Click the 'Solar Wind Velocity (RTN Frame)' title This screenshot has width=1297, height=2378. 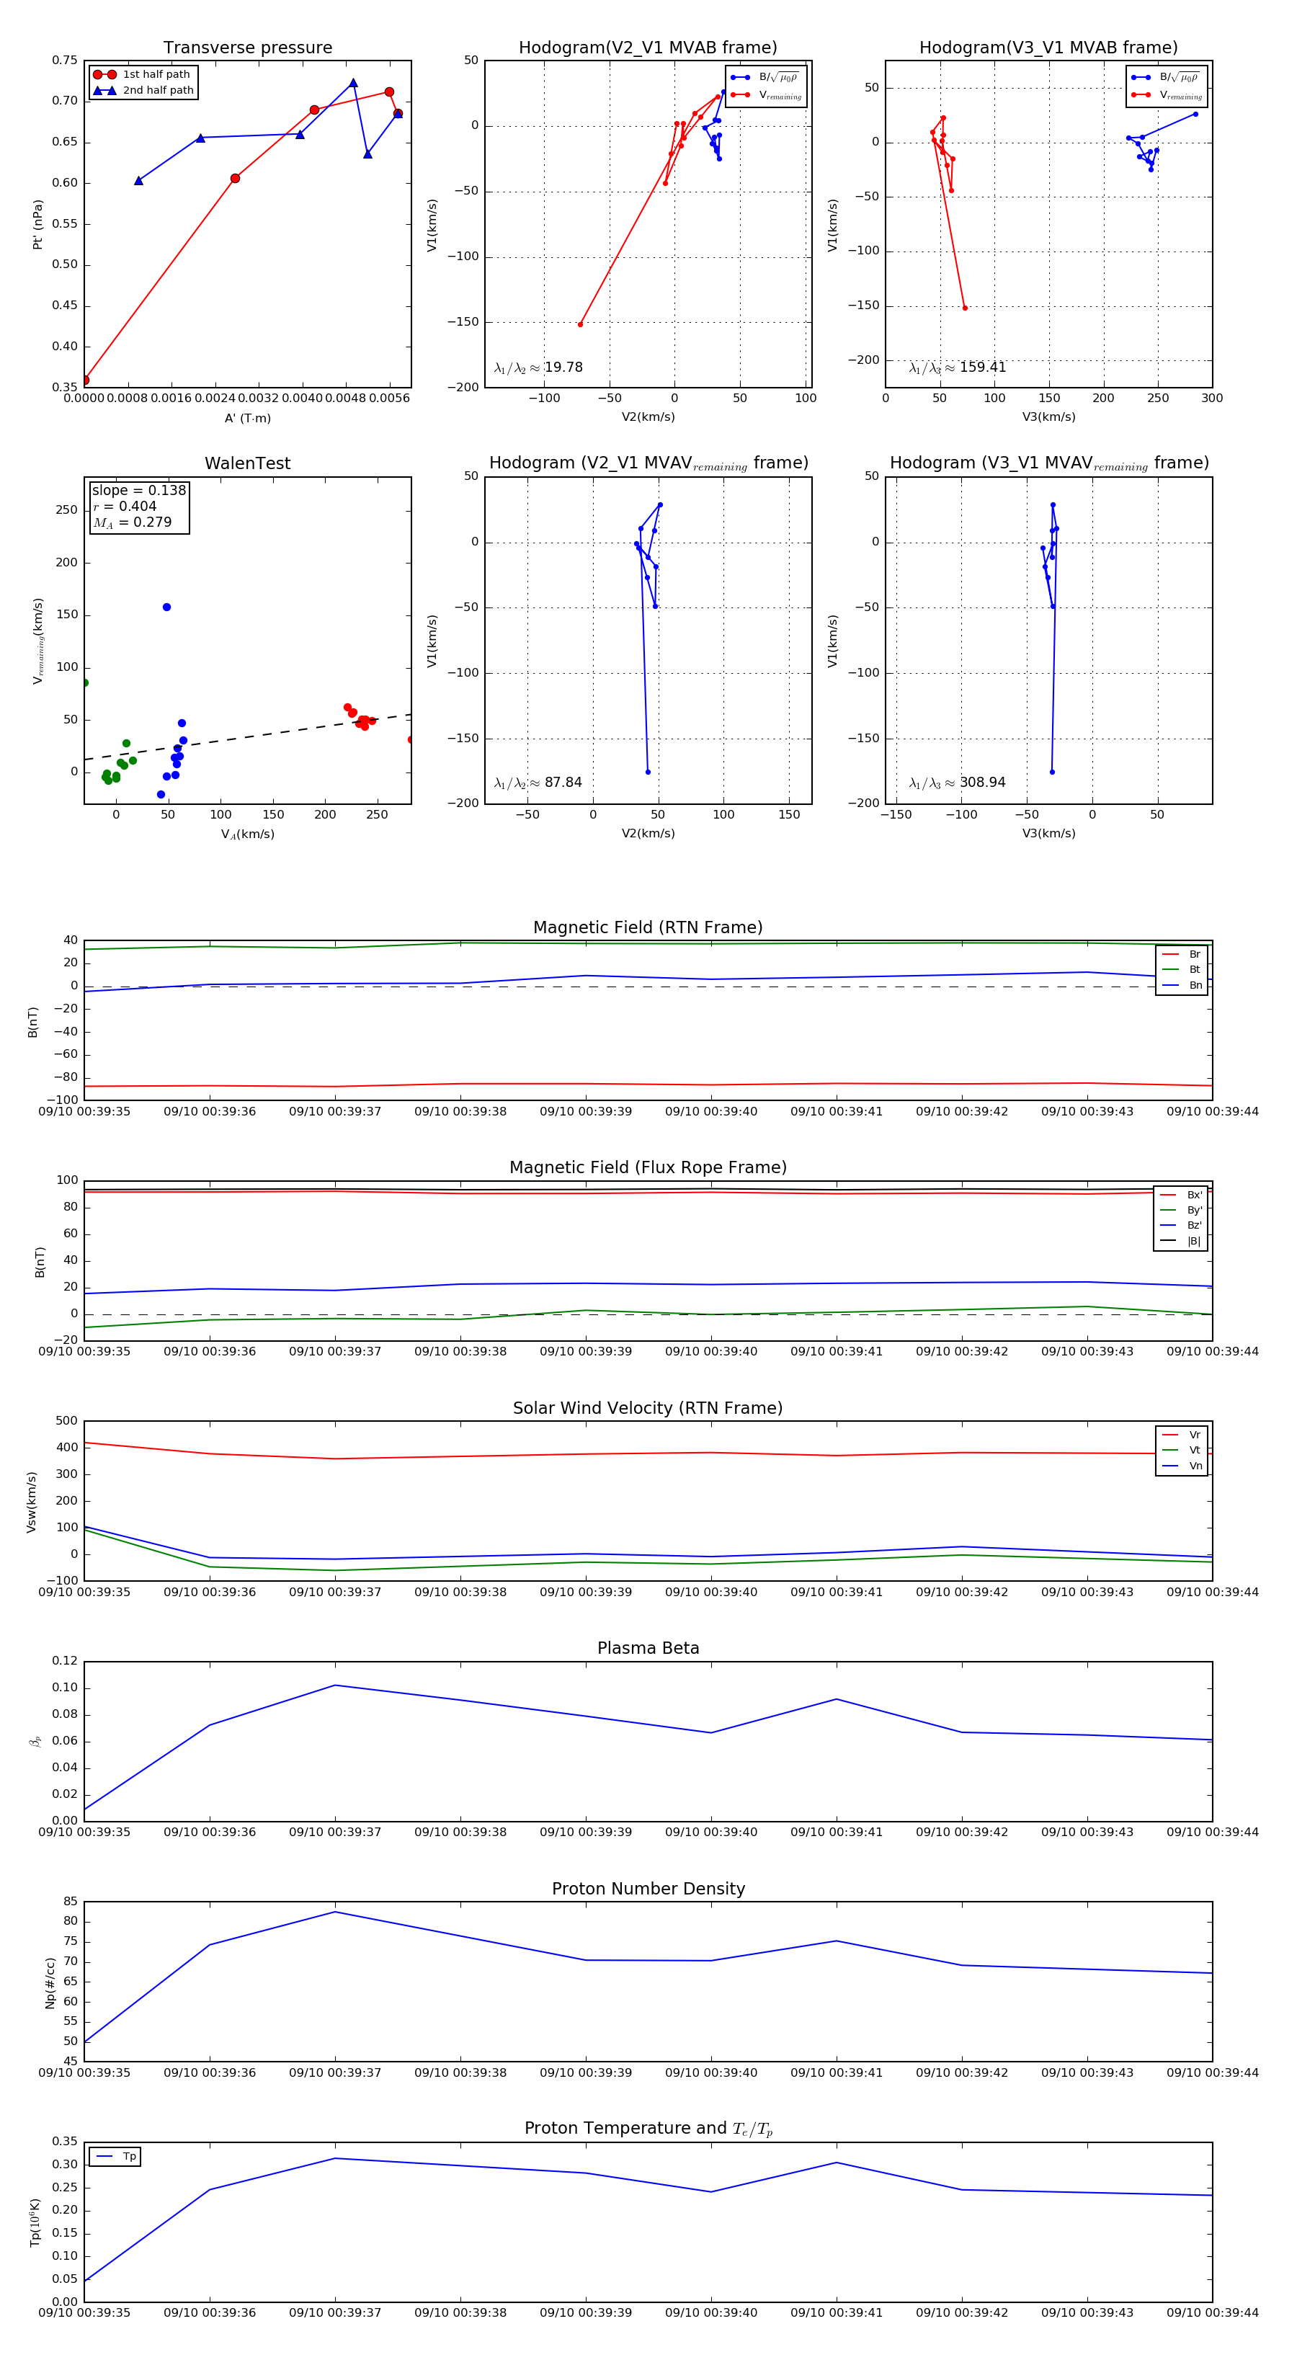click(x=648, y=1409)
